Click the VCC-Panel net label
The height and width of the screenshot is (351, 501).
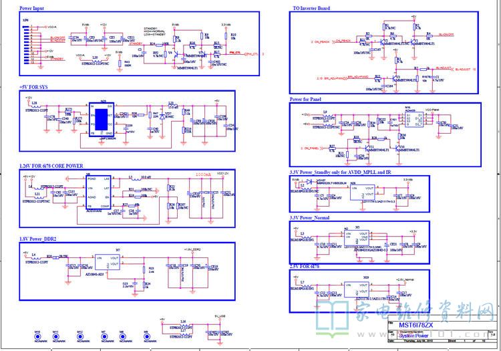[432, 110]
